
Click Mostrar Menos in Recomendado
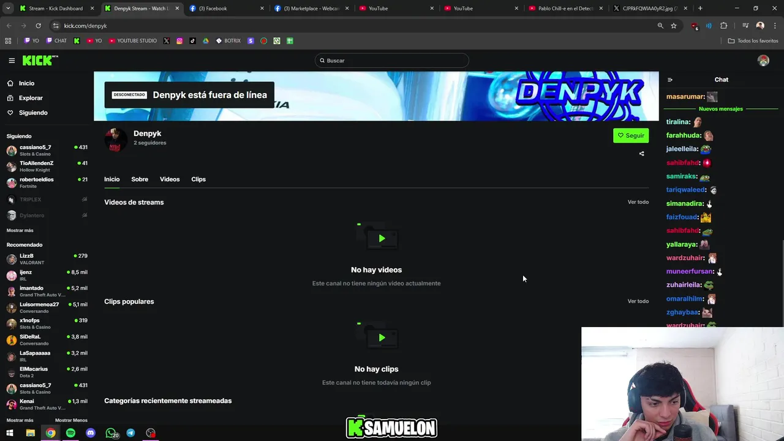coord(71,420)
